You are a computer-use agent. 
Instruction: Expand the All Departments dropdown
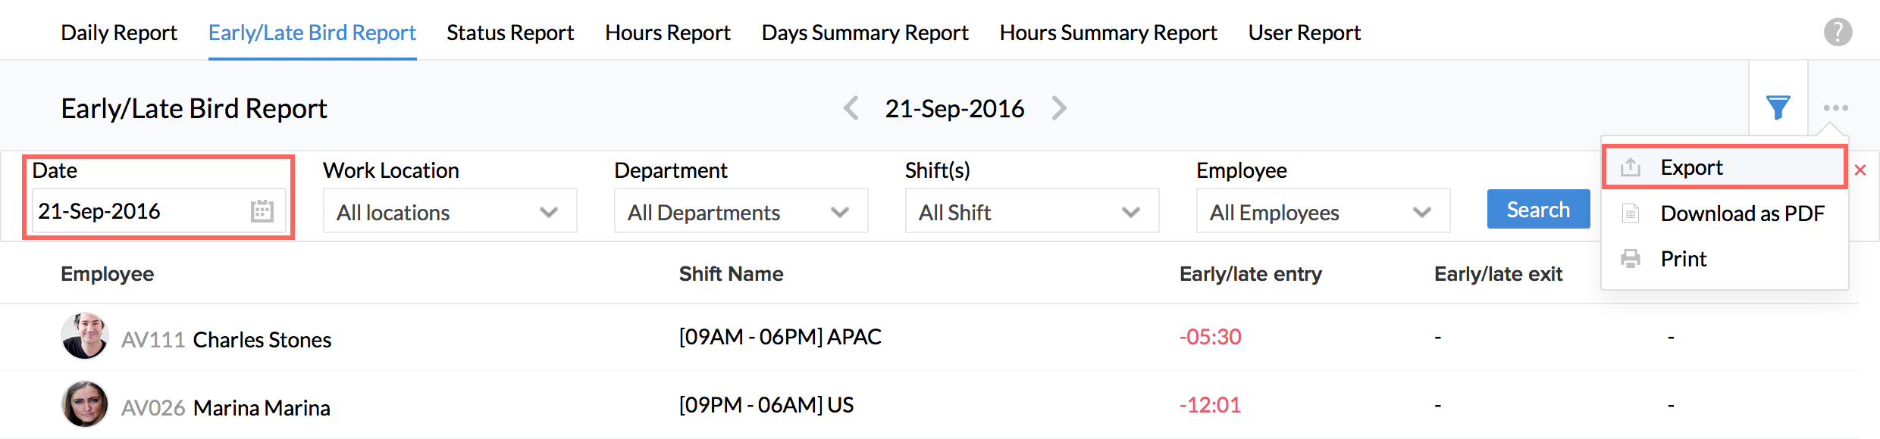741,212
